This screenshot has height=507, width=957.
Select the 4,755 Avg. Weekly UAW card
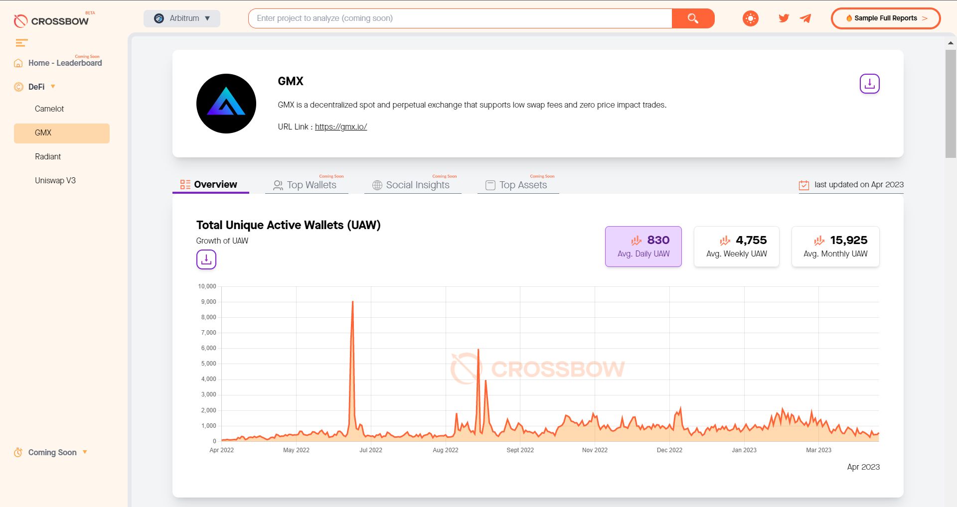(737, 247)
